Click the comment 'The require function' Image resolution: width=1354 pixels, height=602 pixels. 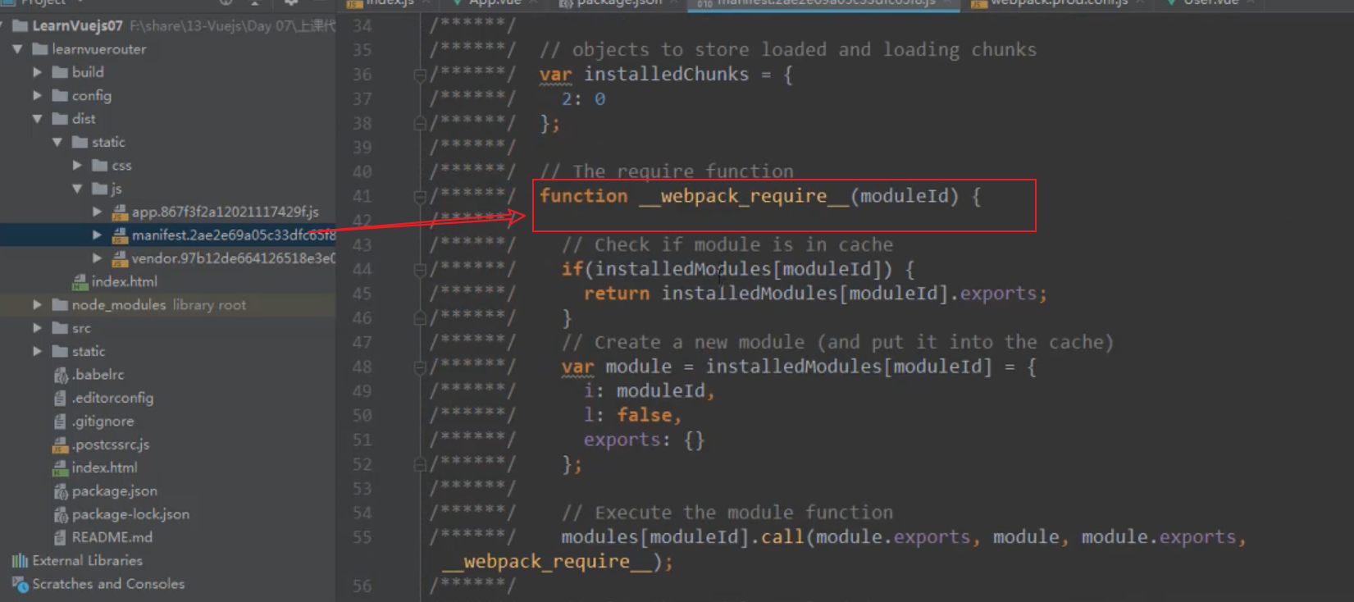point(667,172)
